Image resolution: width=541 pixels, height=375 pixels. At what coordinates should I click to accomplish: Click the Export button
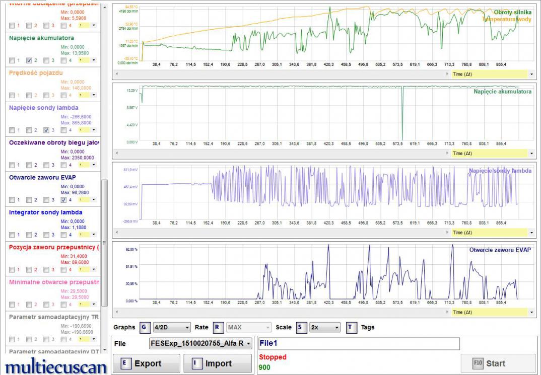(x=146, y=363)
